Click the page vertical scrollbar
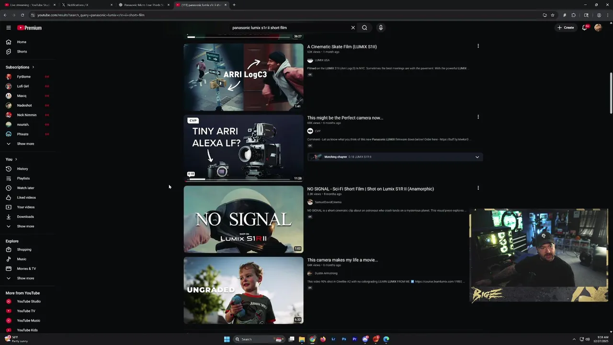Image resolution: width=613 pixels, height=345 pixels. pos(611,93)
